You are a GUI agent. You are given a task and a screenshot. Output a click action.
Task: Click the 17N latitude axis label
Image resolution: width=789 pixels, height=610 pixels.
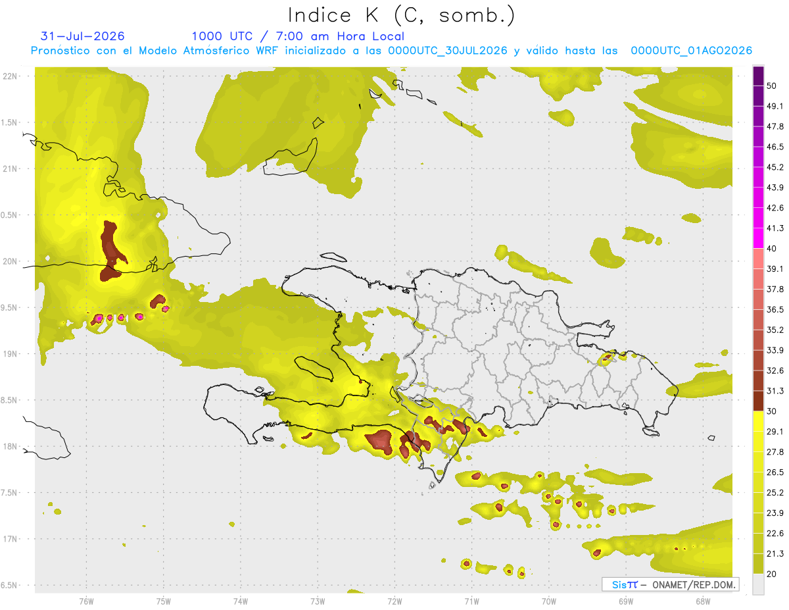(x=11, y=539)
